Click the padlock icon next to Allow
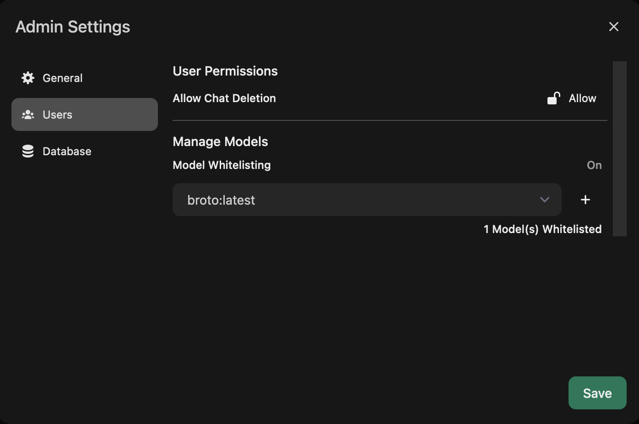Screen dimensions: 639x424 [553, 98]
